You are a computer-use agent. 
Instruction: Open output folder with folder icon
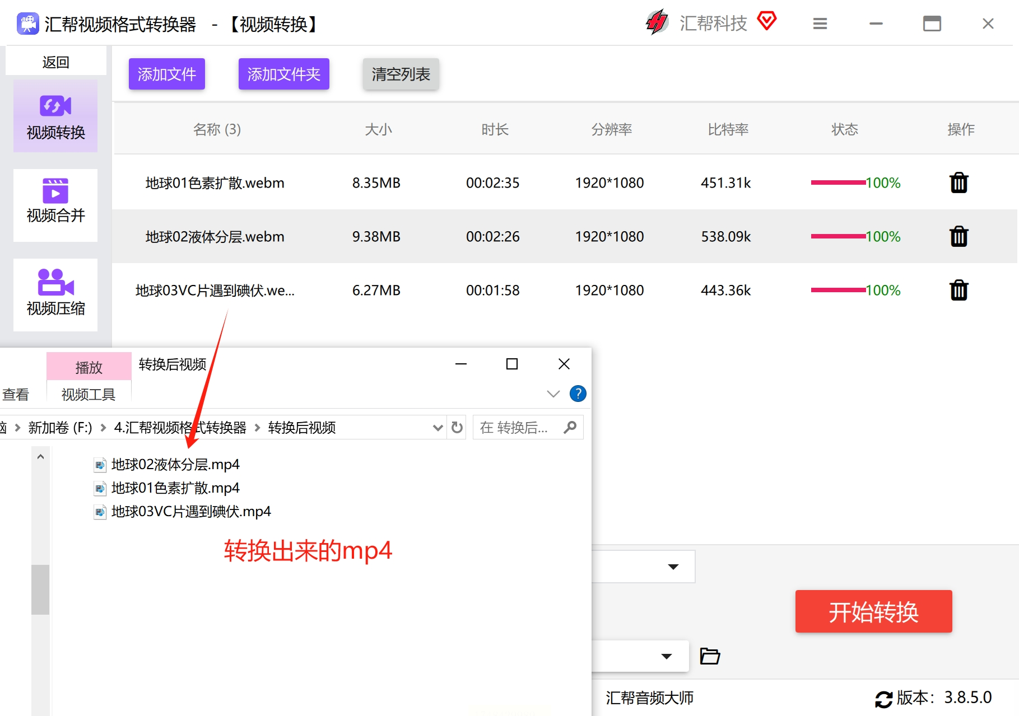(710, 656)
